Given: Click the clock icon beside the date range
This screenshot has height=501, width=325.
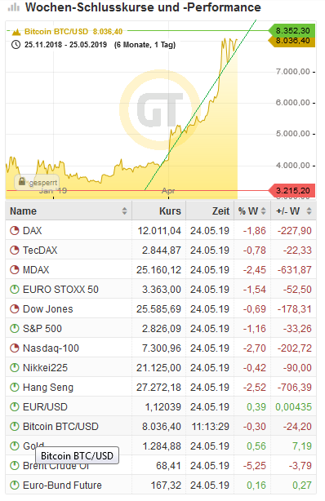Looking at the screenshot, I should (x=16, y=45).
